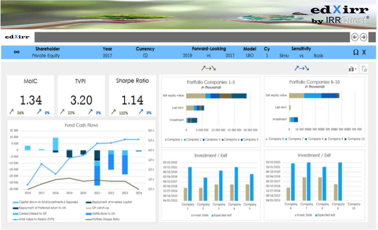Click the Year 2017 value
This screenshot has height=230, width=378.
[108, 56]
